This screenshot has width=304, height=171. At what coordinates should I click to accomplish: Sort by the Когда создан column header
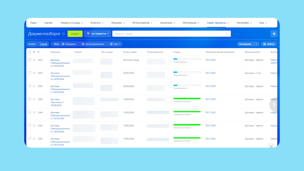pyautogui.click(x=130, y=52)
